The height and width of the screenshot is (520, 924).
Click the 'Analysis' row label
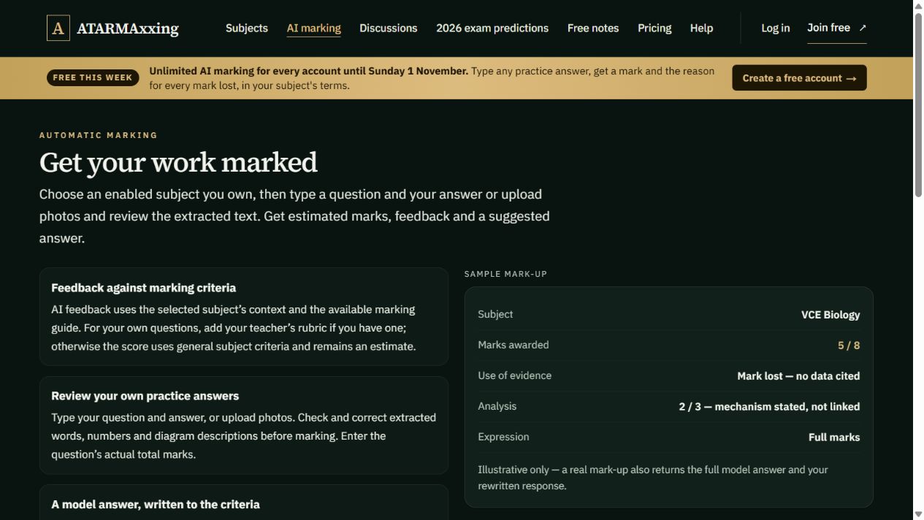[497, 406]
